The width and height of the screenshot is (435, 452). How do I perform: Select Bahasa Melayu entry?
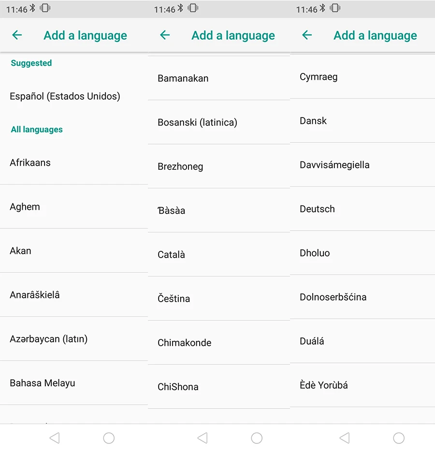[x=74, y=383]
